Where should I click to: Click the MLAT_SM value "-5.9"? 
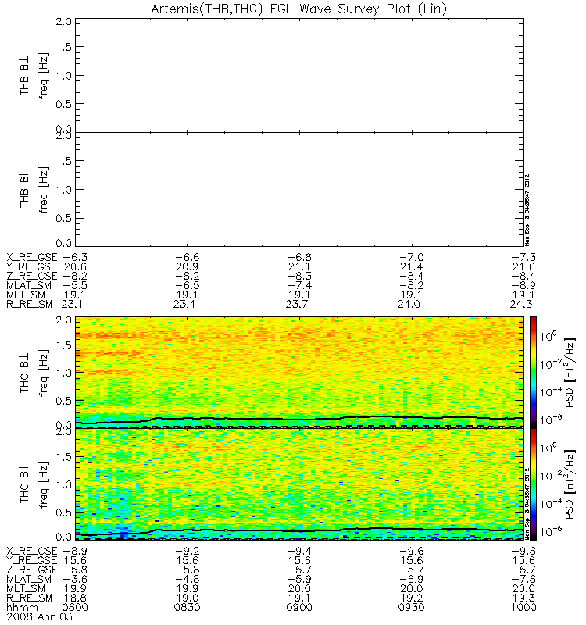pyautogui.click(x=299, y=579)
